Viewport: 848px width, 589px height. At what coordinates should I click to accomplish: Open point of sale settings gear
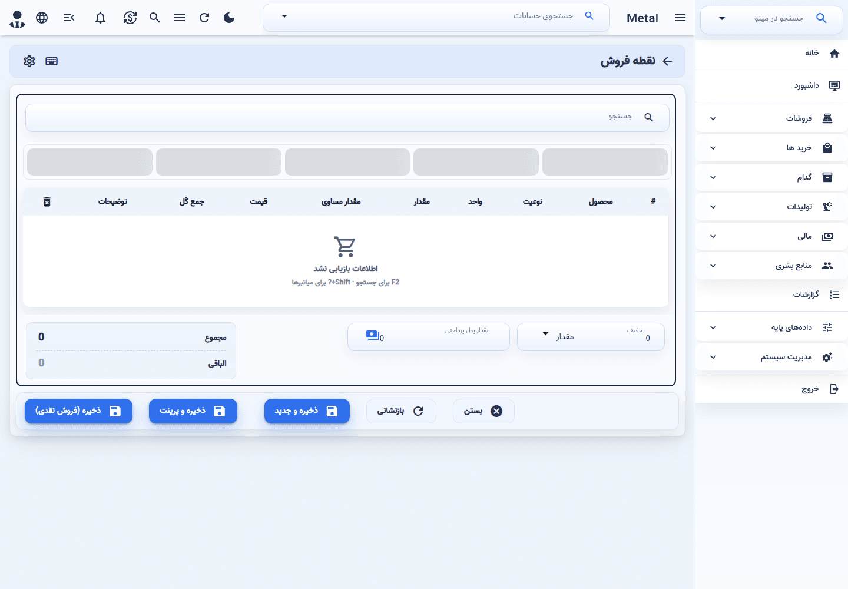point(29,61)
